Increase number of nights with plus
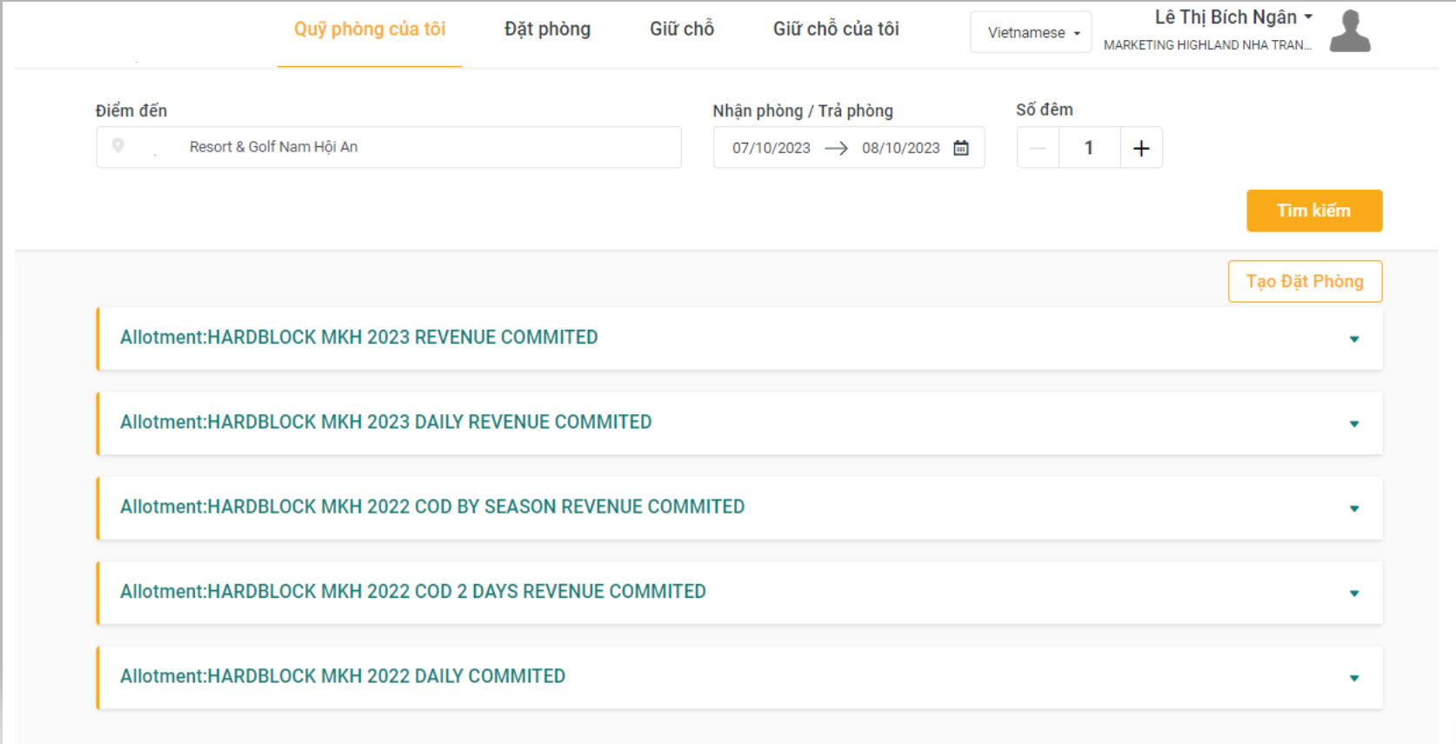 [x=1140, y=148]
